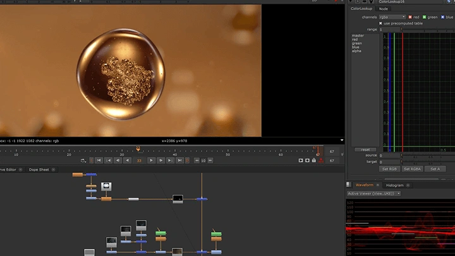Click the target value field

(x=389, y=162)
